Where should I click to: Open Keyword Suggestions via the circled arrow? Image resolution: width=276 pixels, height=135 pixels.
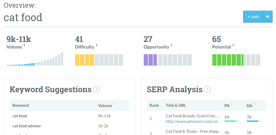[97, 90]
